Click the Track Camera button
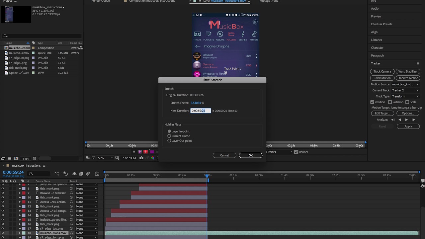This screenshot has width=425, height=239. [x=382, y=71]
